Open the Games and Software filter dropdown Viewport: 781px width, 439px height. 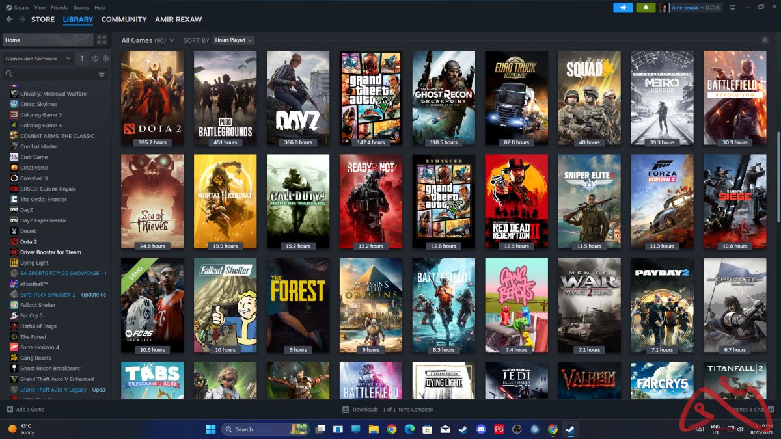(x=38, y=59)
